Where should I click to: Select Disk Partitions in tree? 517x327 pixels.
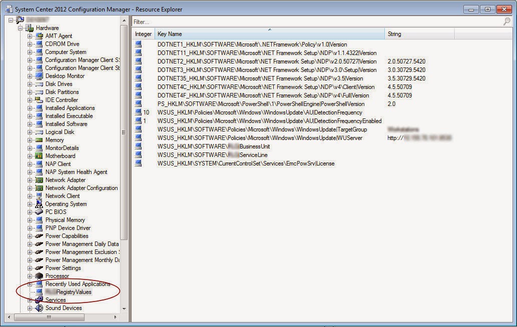(x=62, y=92)
